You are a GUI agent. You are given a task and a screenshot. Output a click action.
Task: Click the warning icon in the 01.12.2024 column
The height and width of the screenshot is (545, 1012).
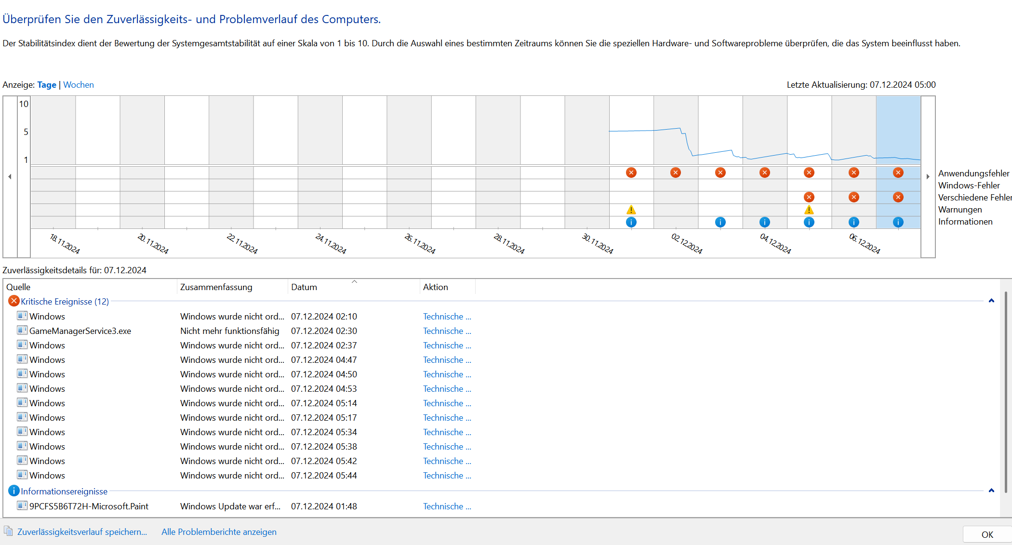[631, 210]
